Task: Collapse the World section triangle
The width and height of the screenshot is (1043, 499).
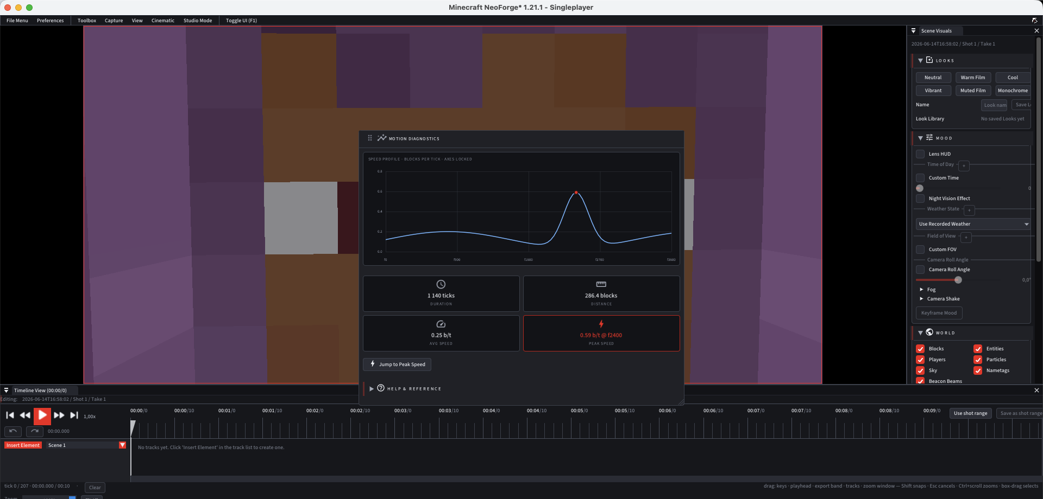Action: coord(920,332)
